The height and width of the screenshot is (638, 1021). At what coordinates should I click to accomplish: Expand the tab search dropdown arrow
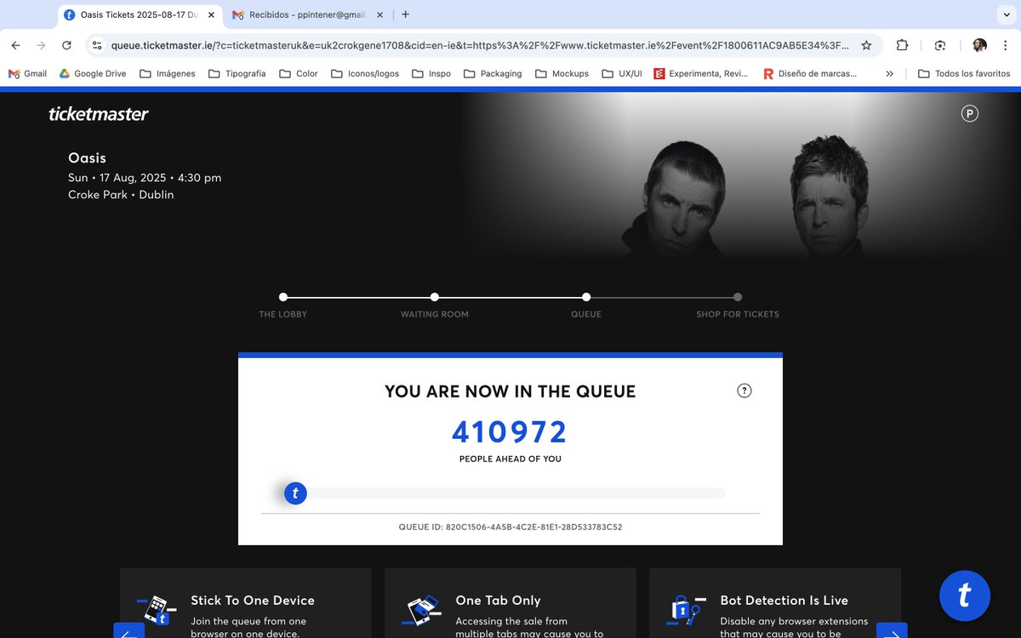[1007, 14]
